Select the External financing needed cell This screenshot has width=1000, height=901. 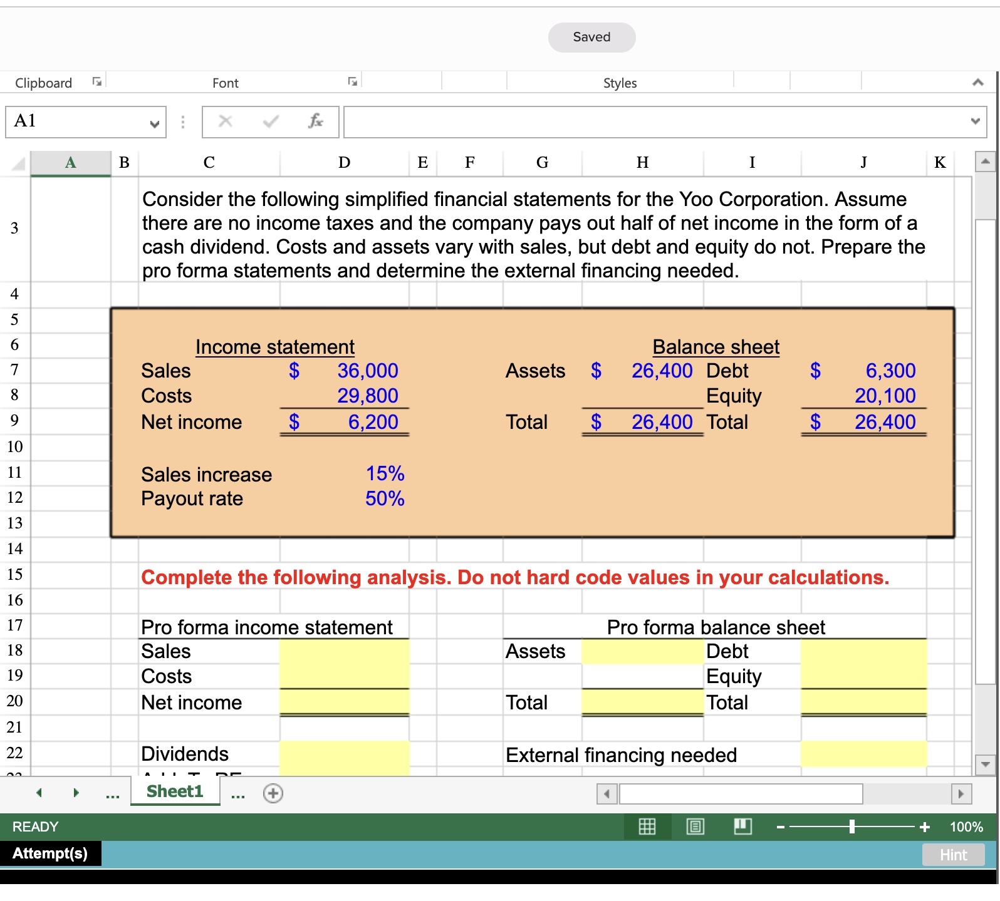[864, 754]
